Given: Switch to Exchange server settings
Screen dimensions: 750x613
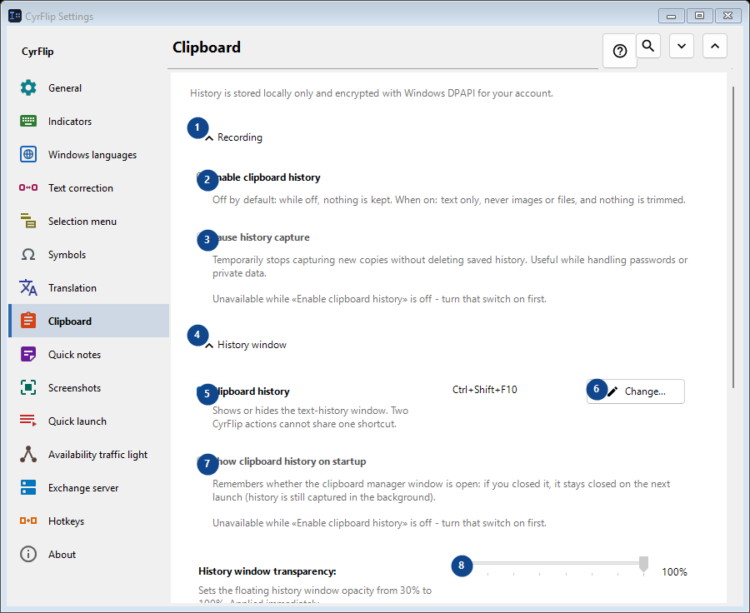Looking at the screenshot, I should click(x=89, y=488).
